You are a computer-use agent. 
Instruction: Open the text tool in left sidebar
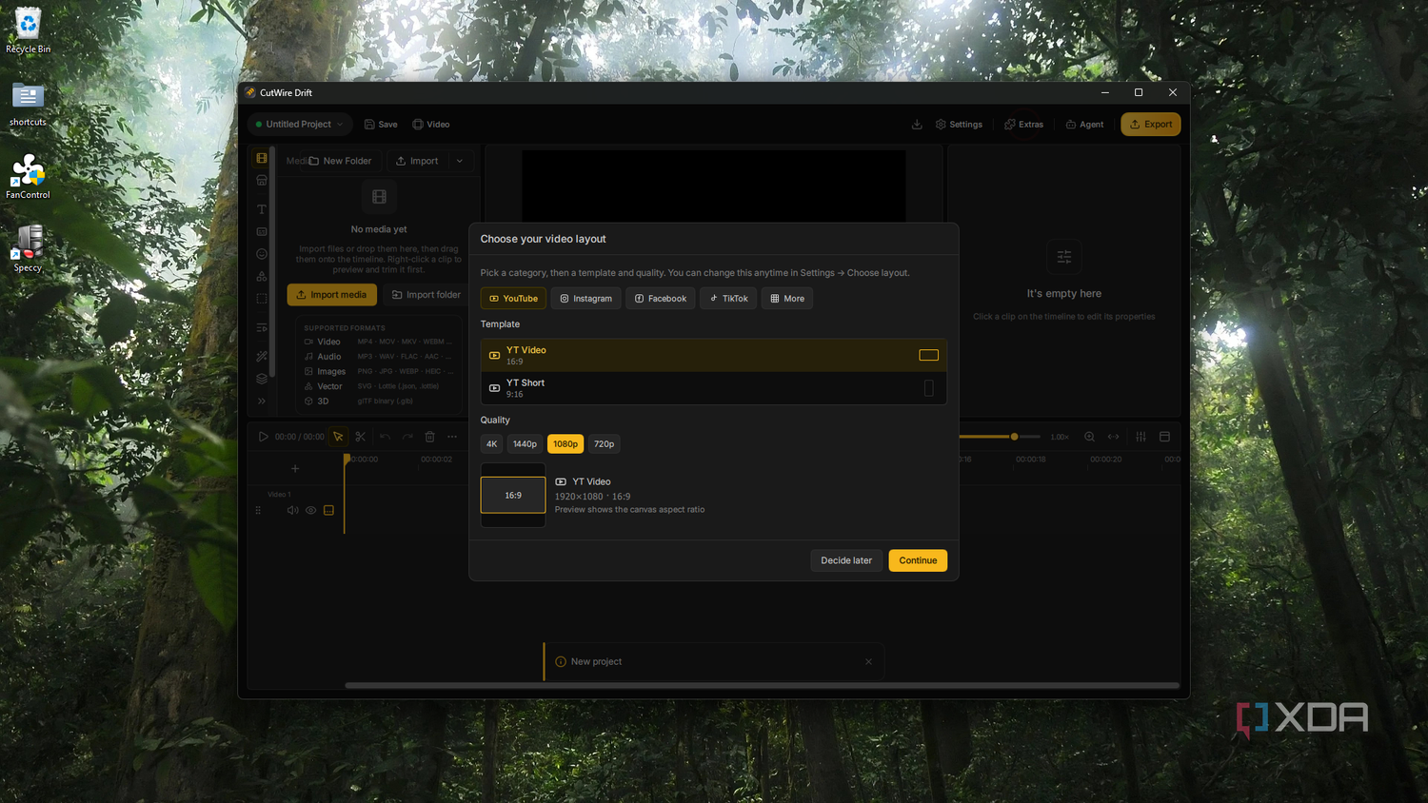[x=262, y=209]
